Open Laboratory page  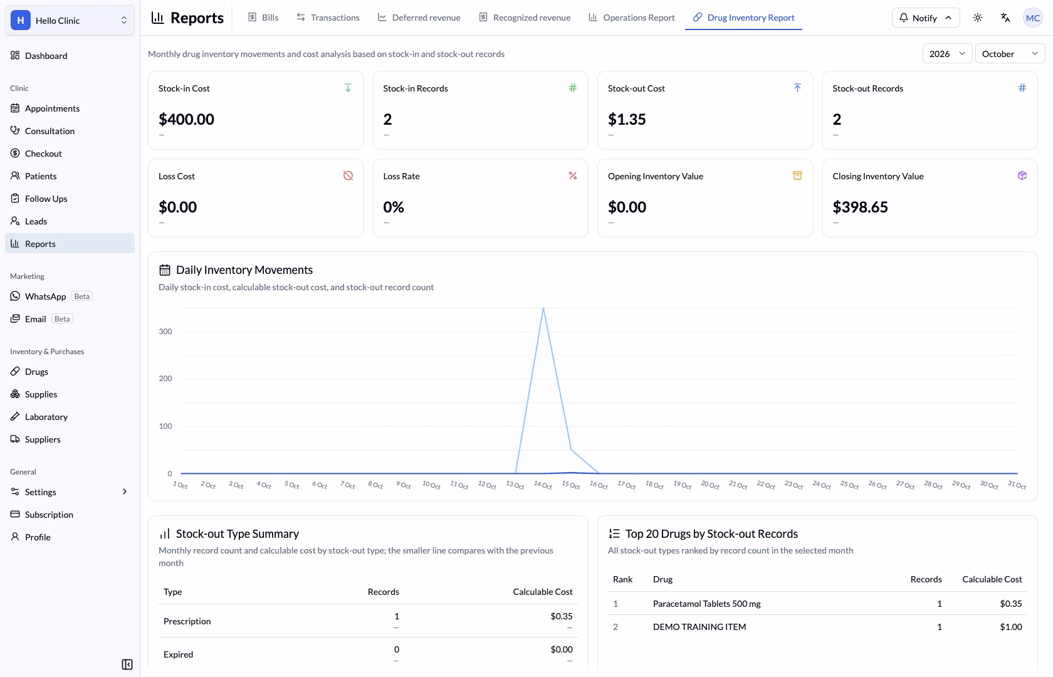70,417
